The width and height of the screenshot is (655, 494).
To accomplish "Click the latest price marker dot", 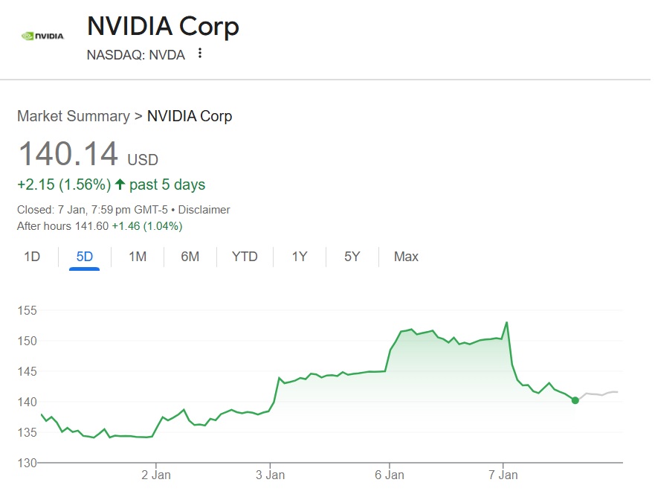I will 575,400.
